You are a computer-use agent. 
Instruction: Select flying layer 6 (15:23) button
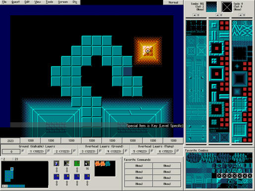tap(166, 151)
